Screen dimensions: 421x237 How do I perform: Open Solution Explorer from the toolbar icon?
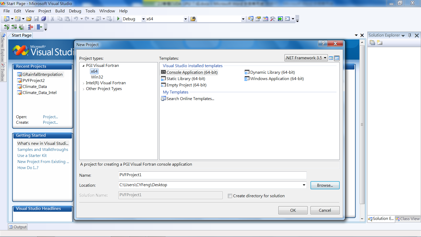coord(251,19)
